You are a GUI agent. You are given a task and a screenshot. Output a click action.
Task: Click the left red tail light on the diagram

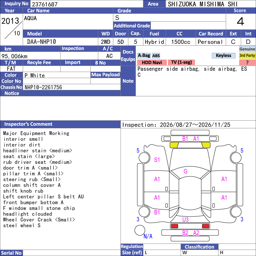click(x=174, y=226)
